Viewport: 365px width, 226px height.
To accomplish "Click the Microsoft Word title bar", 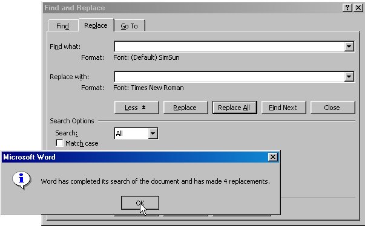I will 134,157.
